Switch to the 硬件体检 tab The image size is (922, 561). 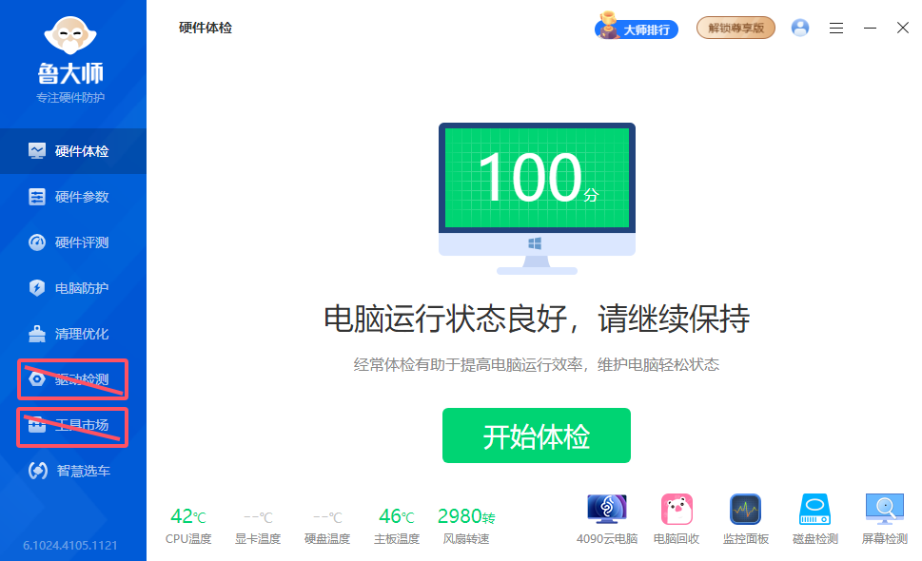pyautogui.click(x=72, y=150)
